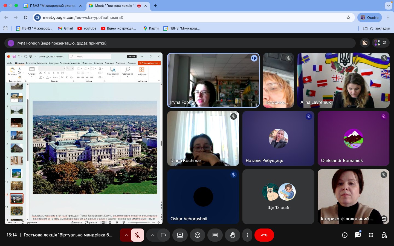Click the Освіта profile button

[x=369, y=17]
